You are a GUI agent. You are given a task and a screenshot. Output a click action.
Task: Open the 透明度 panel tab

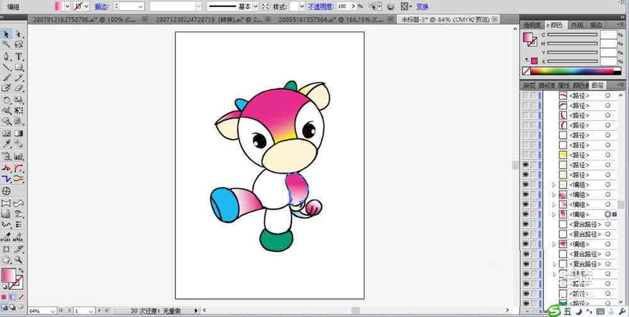pos(532,25)
